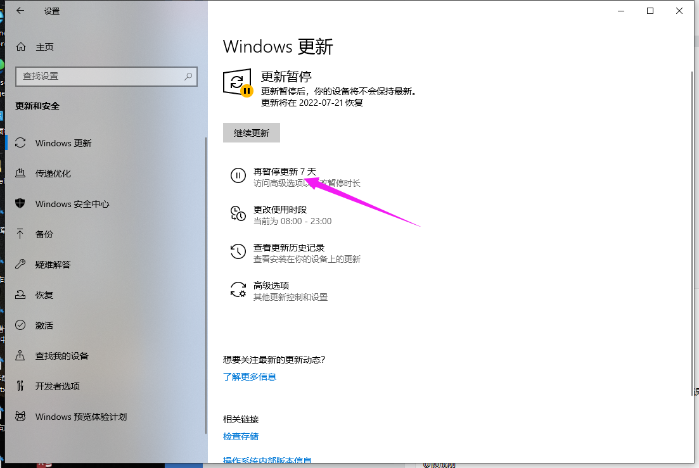Click the update paused status icon
This screenshot has width=699, height=468.
(238, 83)
